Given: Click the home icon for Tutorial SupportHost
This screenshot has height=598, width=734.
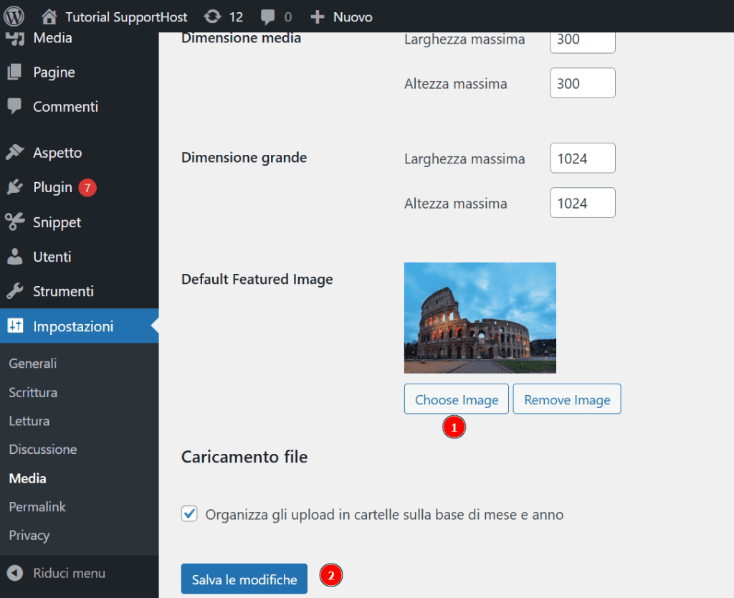Looking at the screenshot, I should [x=49, y=16].
